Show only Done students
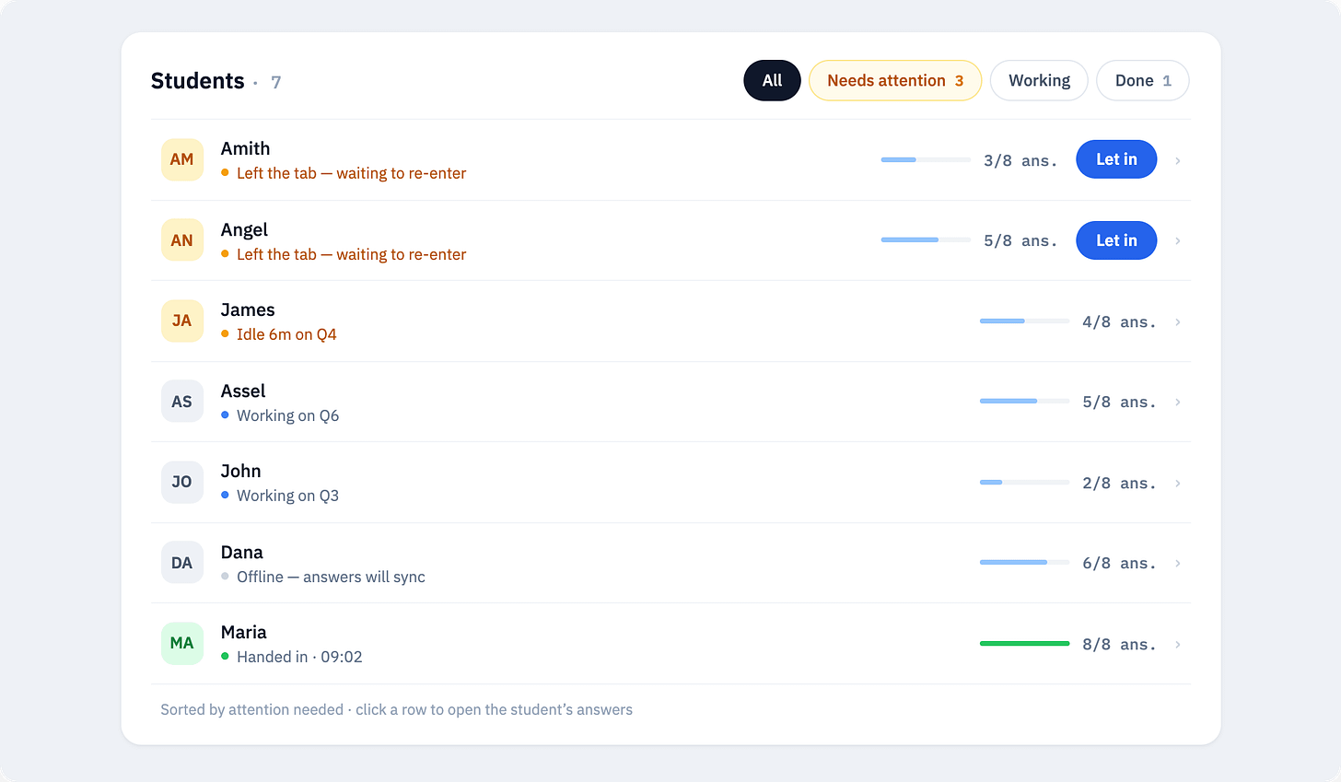This screenshot has width=1341, height=782. coord(1143,81)
